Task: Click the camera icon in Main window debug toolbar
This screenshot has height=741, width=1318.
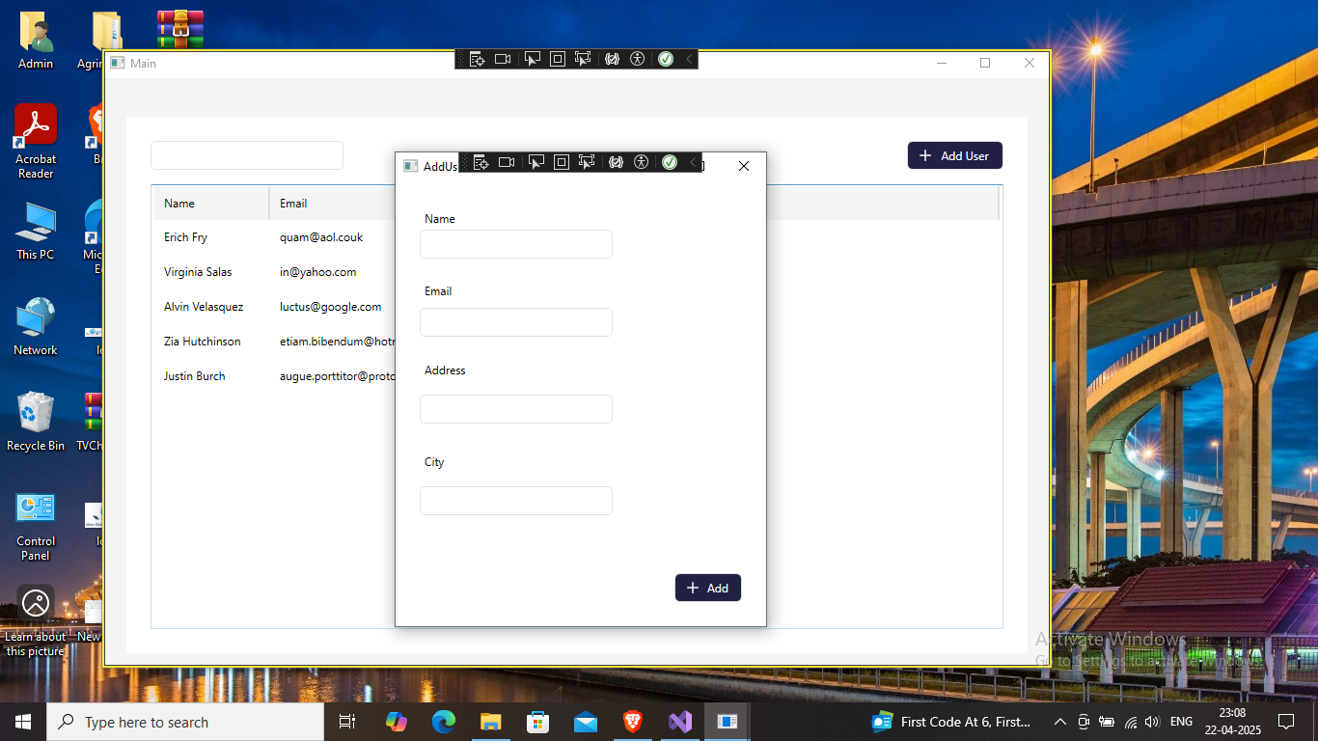Action: (x=503, y=59)
